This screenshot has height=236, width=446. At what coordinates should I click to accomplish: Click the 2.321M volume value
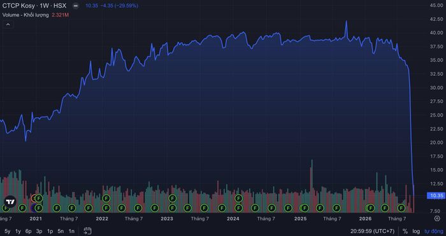61,15
